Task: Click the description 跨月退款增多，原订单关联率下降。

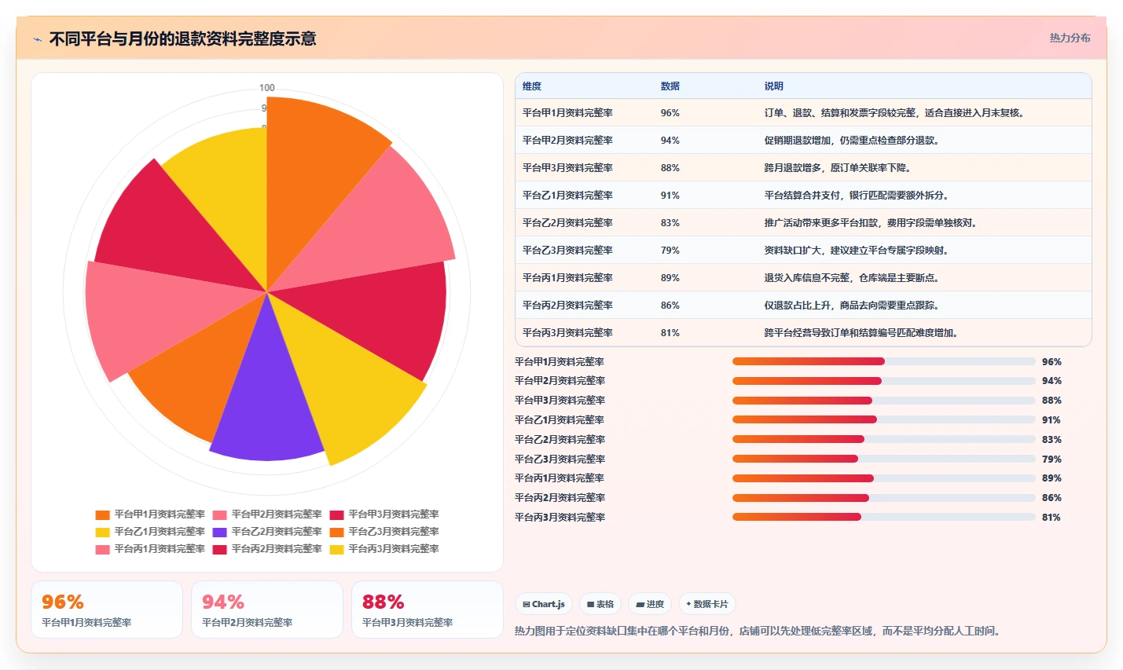Action: (838, 168)
